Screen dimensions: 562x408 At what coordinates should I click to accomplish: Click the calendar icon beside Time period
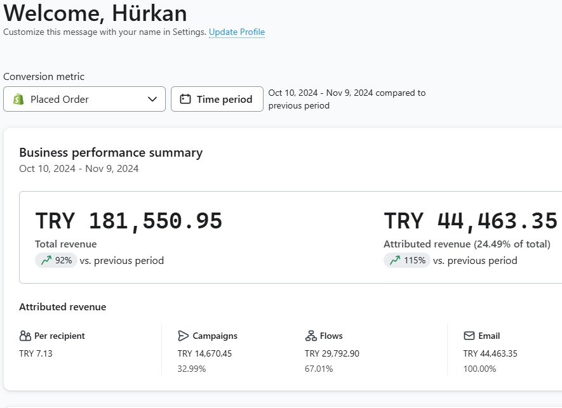(x=185, y=99)
